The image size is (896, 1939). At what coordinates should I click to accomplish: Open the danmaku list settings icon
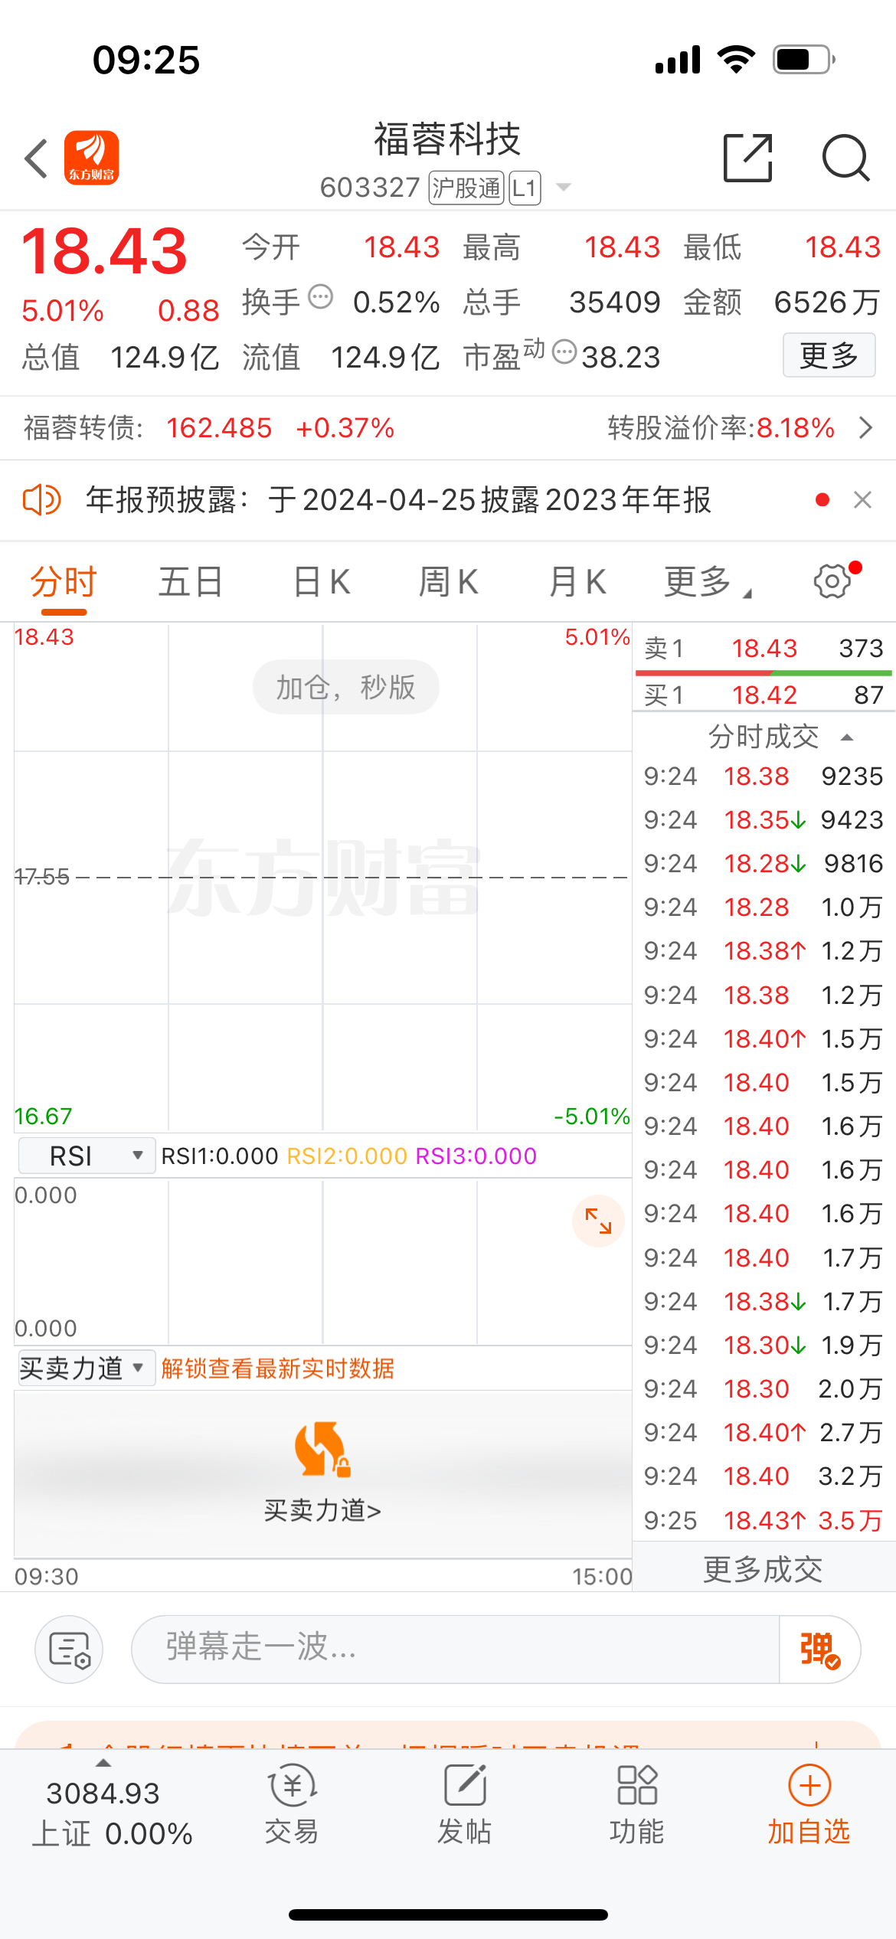70,1649
